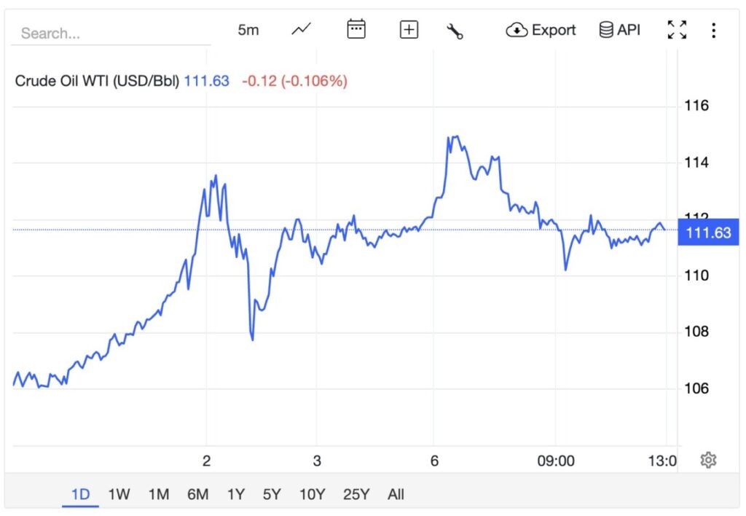746x516 pixels.
Task: Select the All time range
Action: coord(396,494)
